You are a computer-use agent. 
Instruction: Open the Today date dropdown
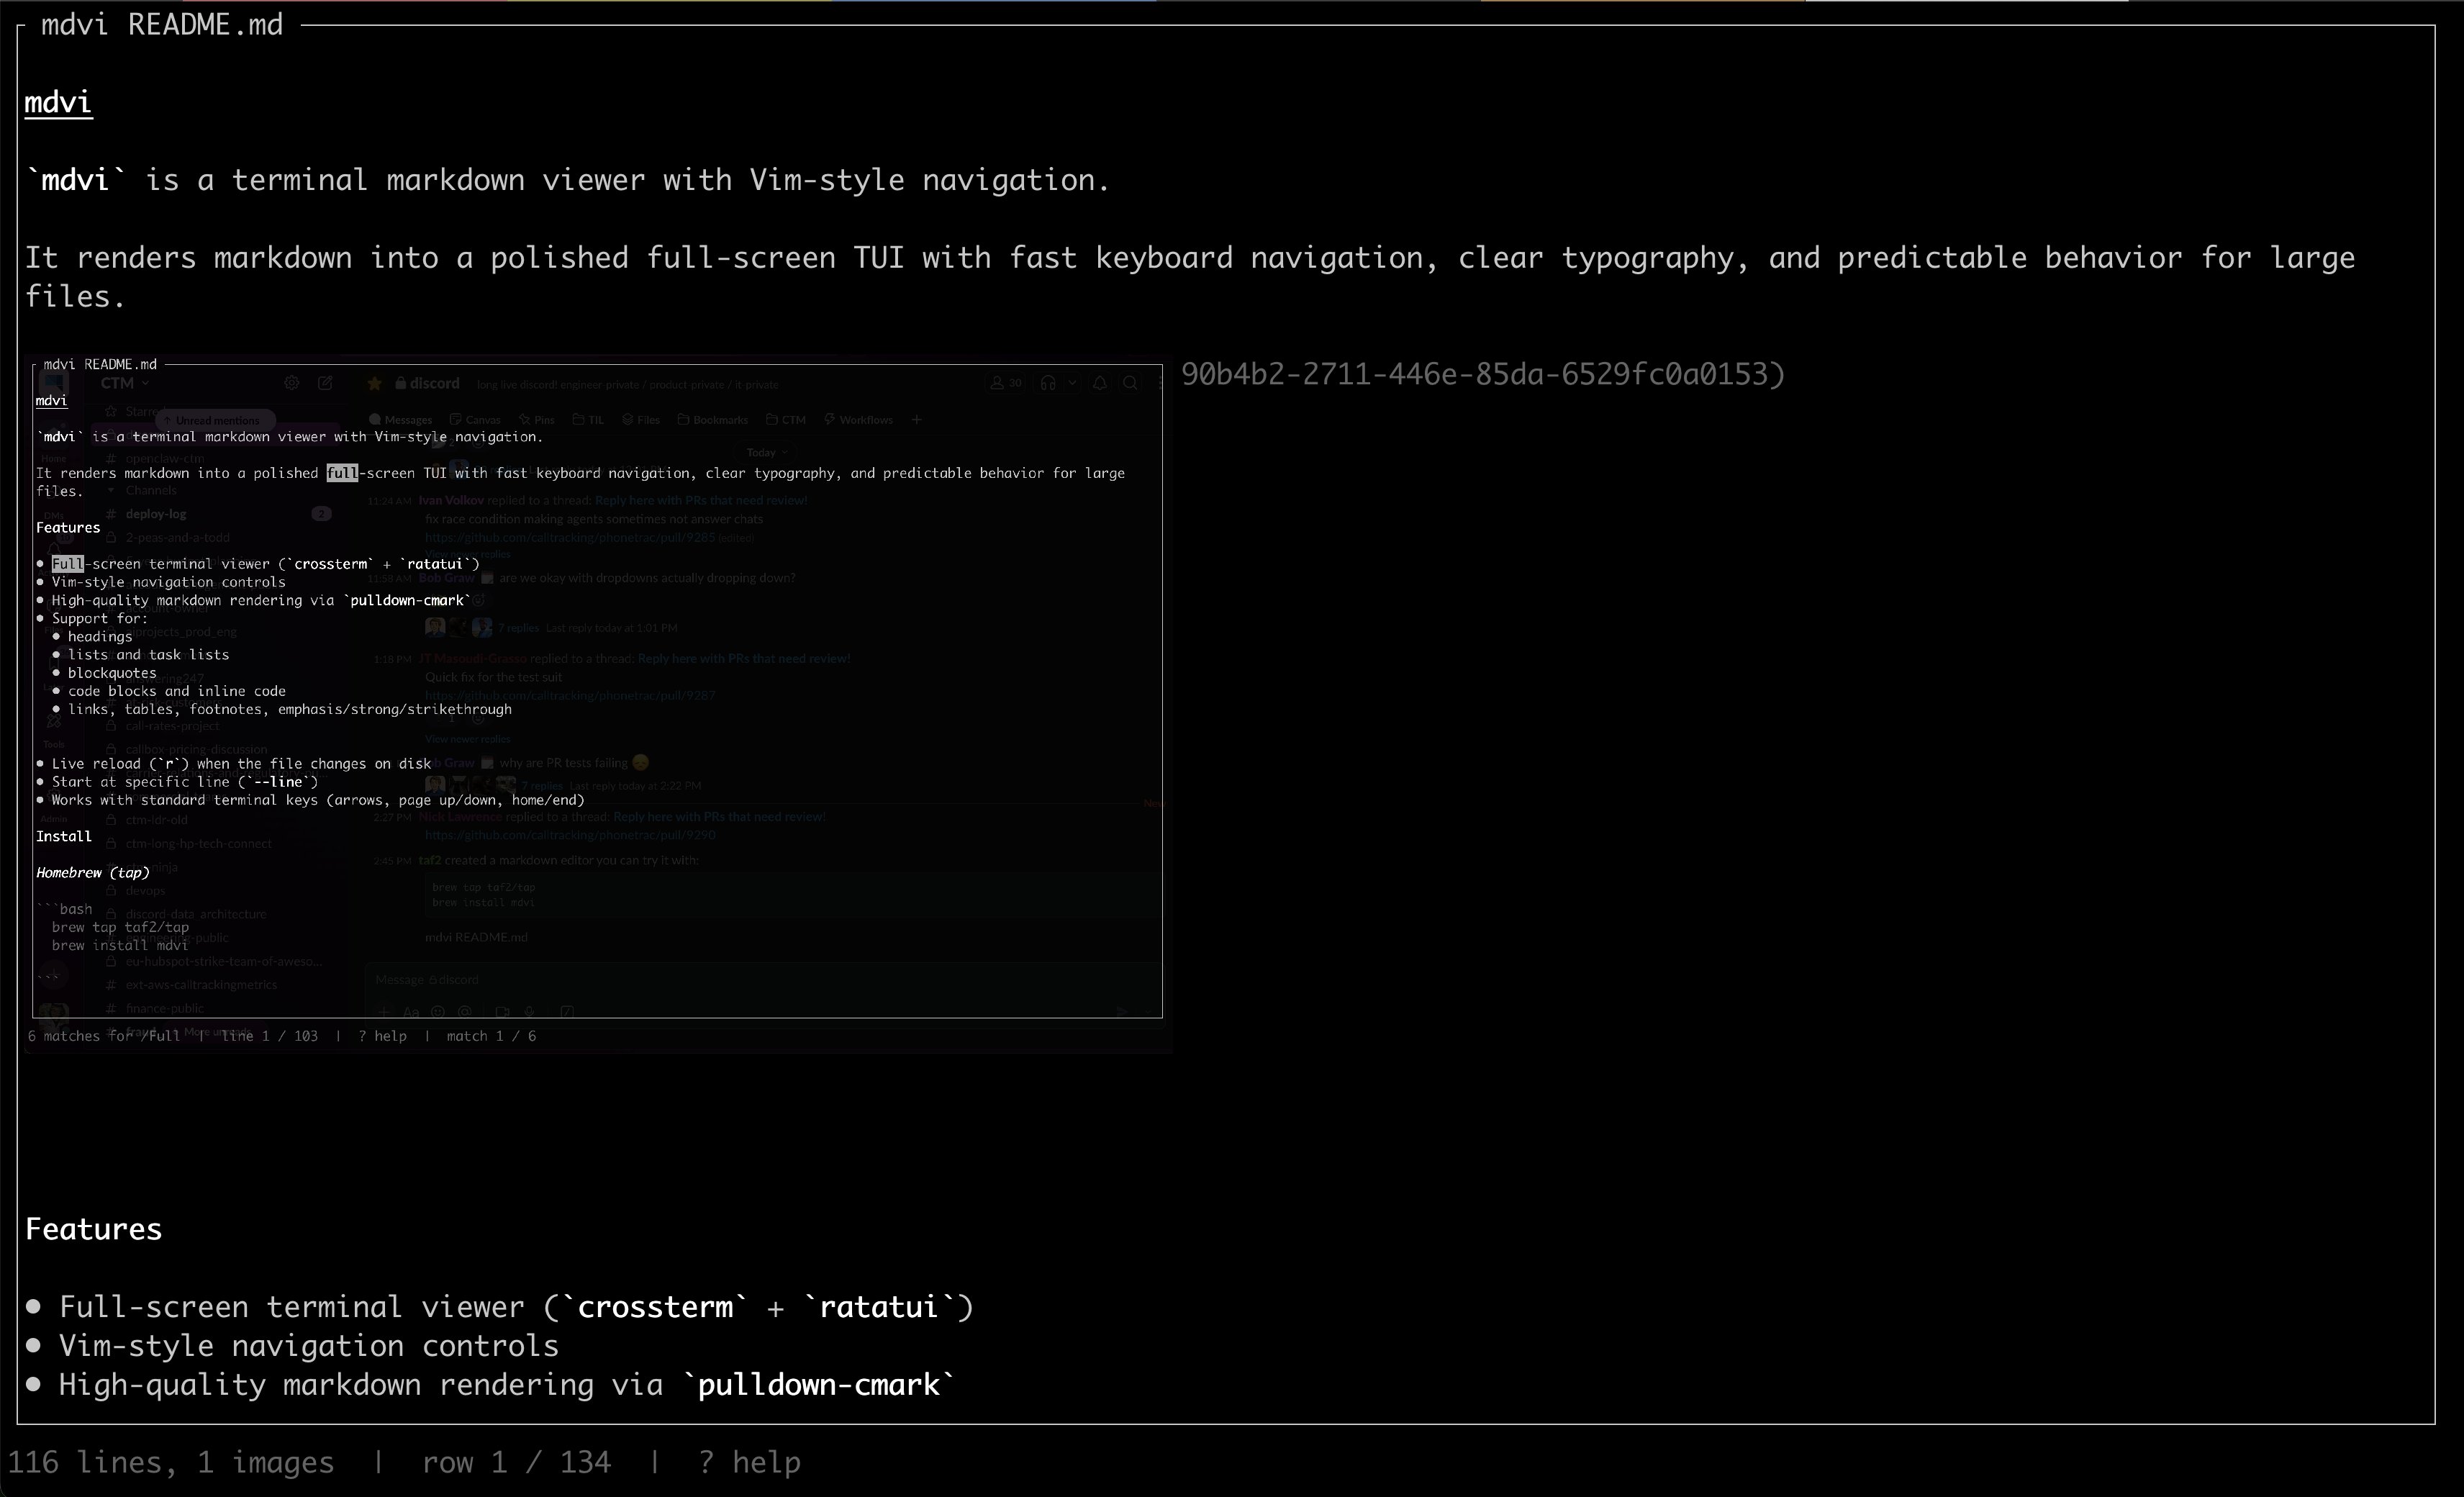pos(766,453)
